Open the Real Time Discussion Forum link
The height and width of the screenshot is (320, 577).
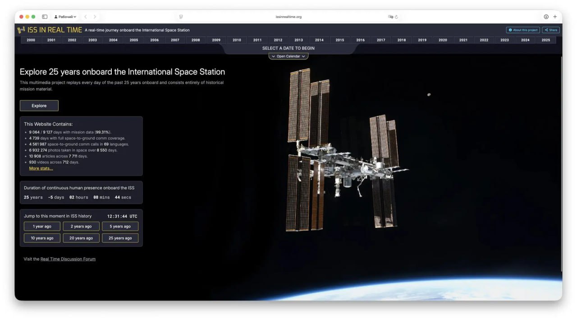pyautogui.click(x=68, y=259)
